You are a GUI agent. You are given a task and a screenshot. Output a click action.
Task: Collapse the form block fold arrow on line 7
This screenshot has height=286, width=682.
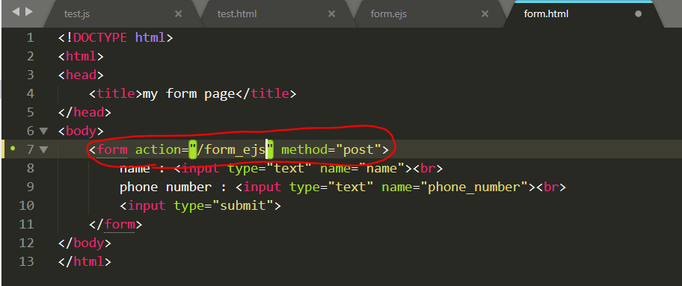click(x=43, y=149)
